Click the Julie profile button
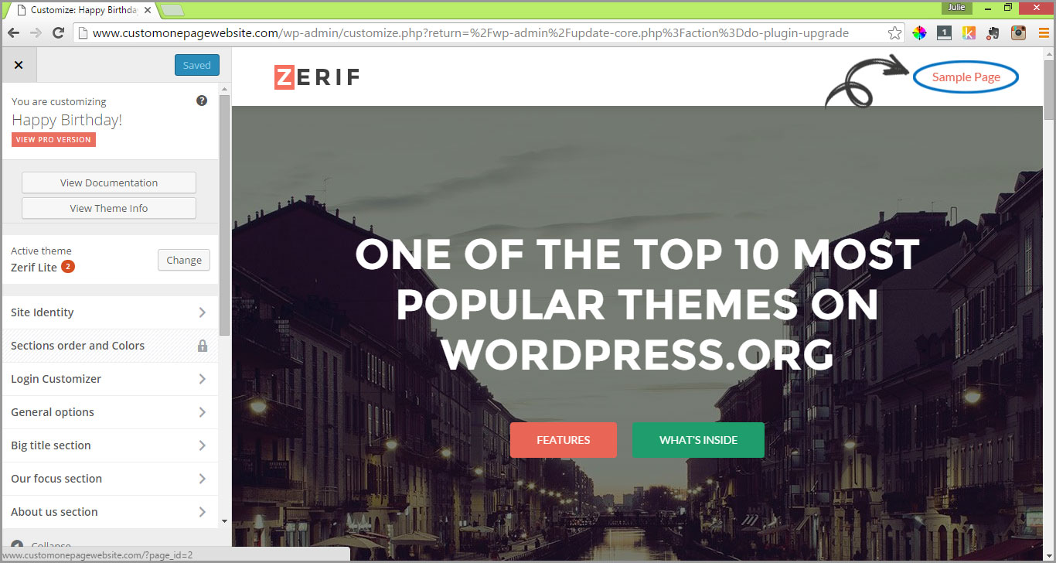The height and width of the screenshot is (563, 1056). coord(957,8)
